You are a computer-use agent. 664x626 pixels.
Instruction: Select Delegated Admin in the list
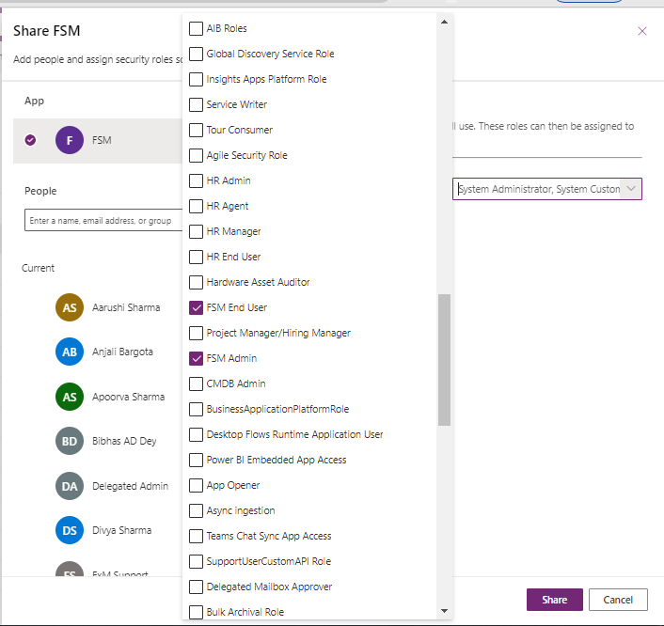(x=130, y=486)
